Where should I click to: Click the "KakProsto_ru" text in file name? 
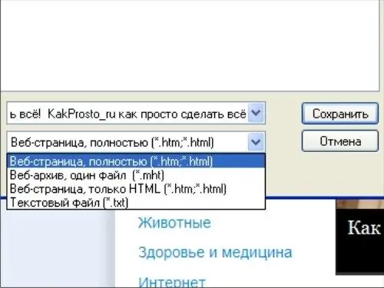81,114
